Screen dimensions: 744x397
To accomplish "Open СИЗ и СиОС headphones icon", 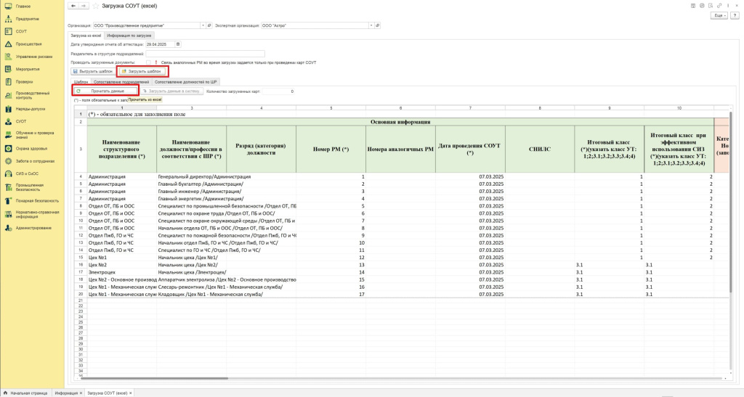I will point(8,173).
